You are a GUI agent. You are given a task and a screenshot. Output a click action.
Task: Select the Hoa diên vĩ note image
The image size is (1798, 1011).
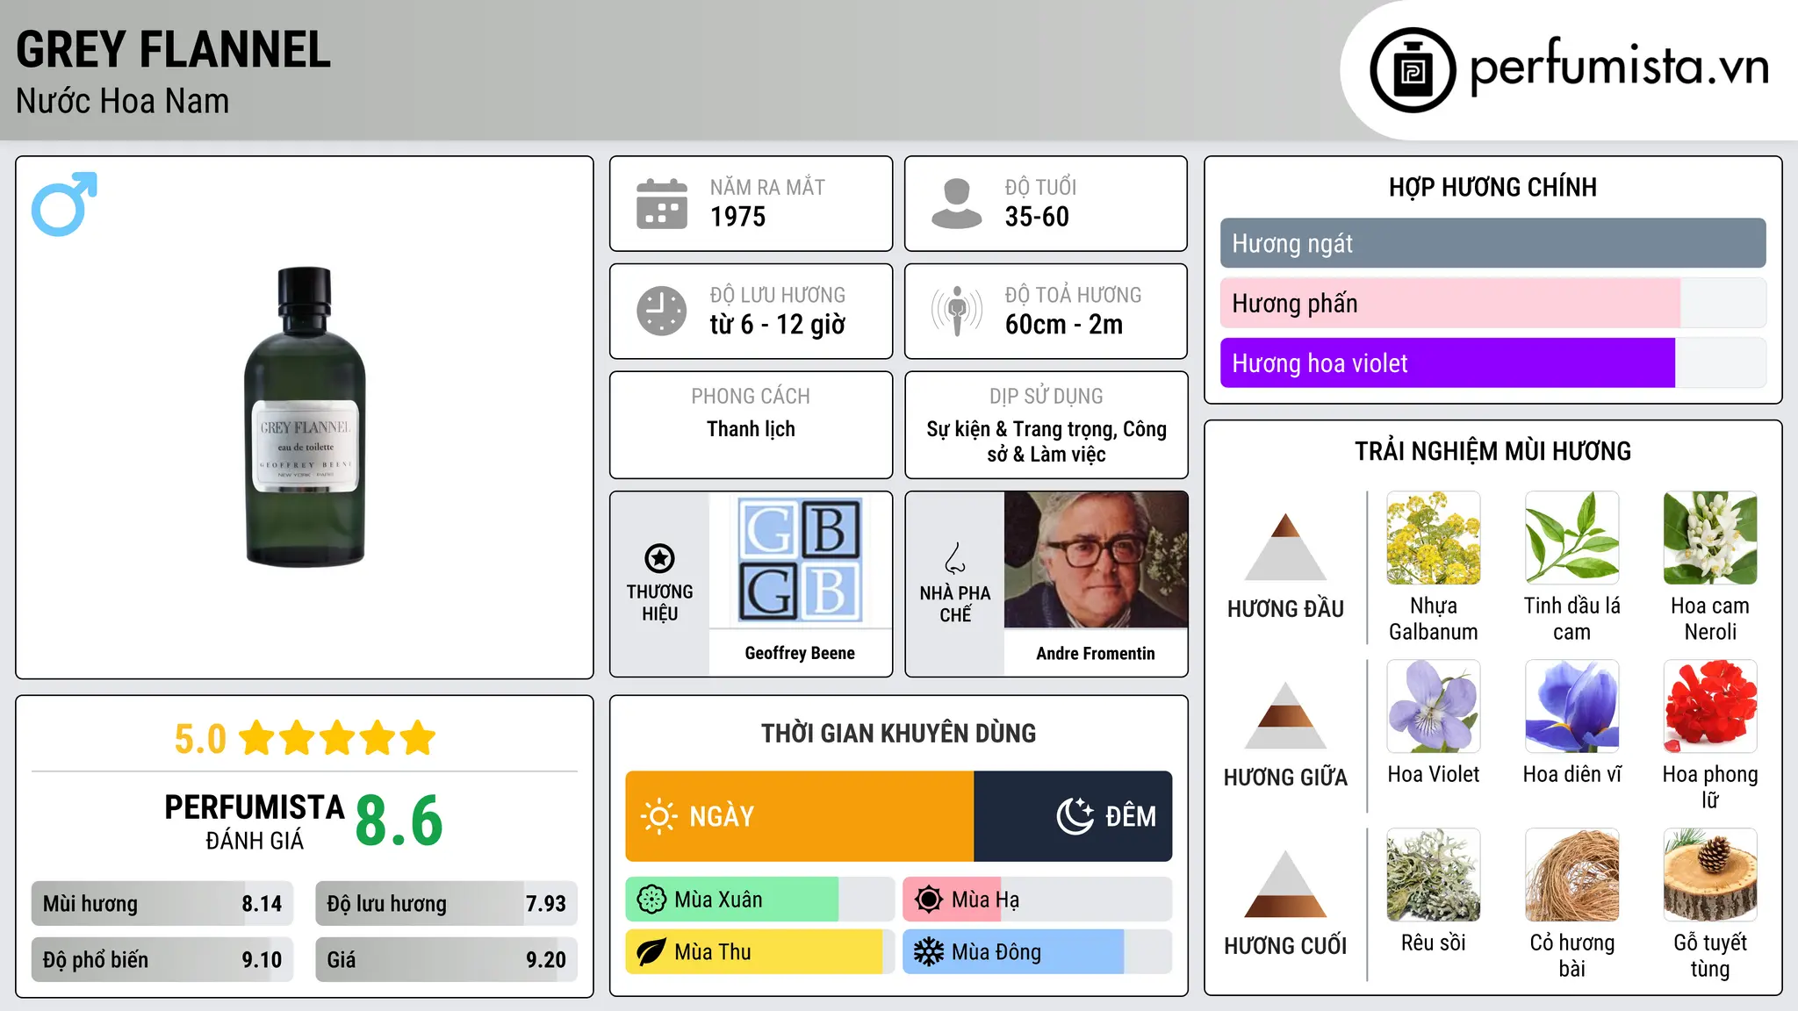click(1572, 706)
